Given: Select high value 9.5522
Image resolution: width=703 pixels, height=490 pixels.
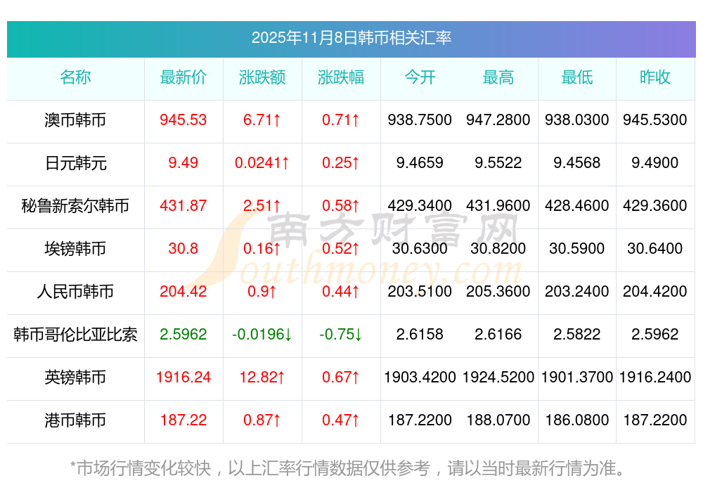Looking at the screenshot, I should coord(498,163).
